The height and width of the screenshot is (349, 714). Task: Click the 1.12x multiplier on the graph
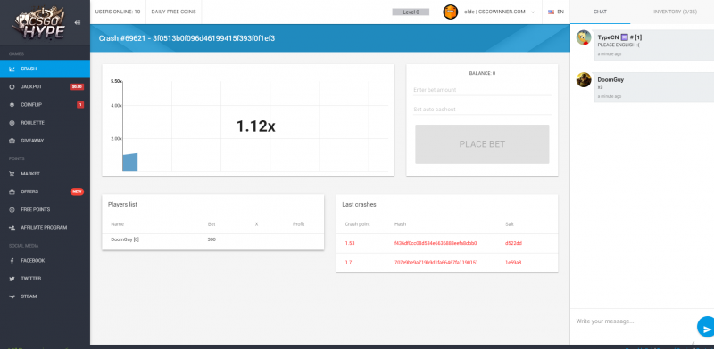point(255,126)
